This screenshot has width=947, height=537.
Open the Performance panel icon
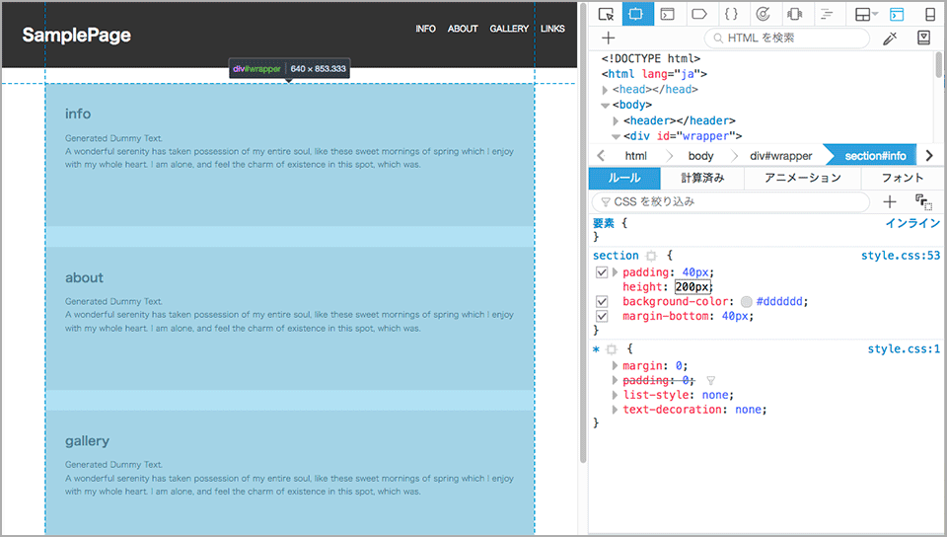click(x=762, y=14)
